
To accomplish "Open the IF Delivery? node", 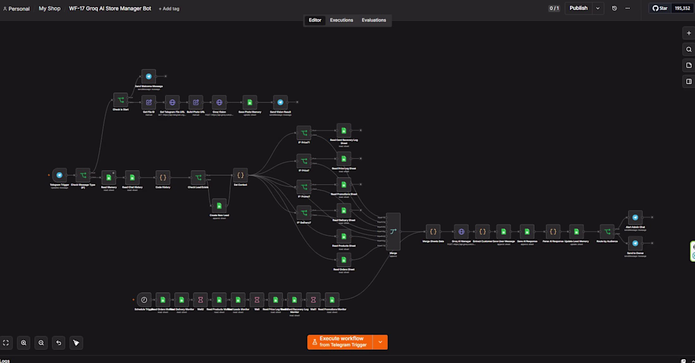I will [x=304, y=213].
